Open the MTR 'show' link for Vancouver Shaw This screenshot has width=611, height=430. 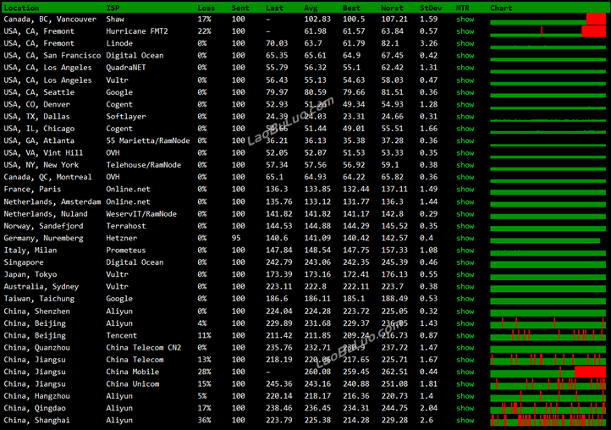[465, 19]
